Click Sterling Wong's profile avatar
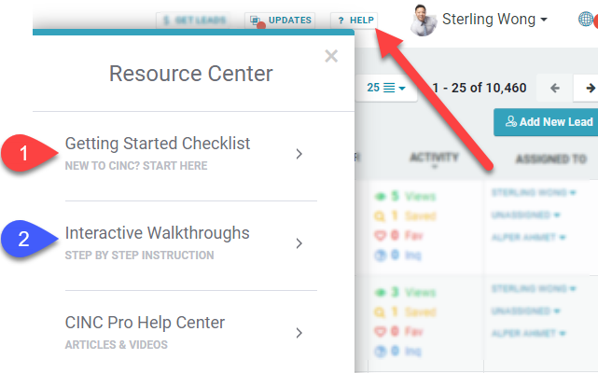 (x=424, y=19)
